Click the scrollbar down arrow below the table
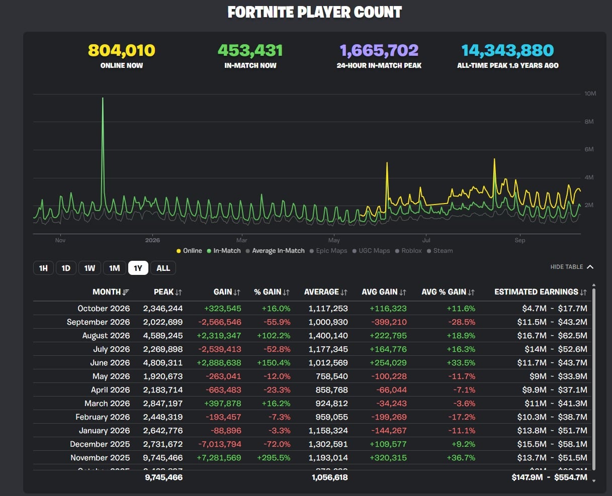The image size is (612, 496). coord(594,481)
